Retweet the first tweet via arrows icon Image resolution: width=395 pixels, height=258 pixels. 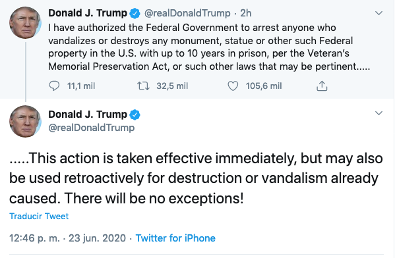[x=143, y=86]
